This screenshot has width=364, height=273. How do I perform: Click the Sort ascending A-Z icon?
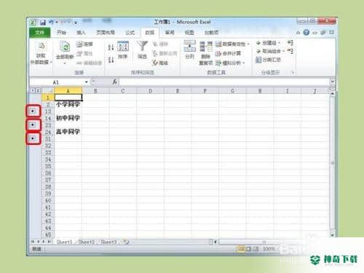111,47
